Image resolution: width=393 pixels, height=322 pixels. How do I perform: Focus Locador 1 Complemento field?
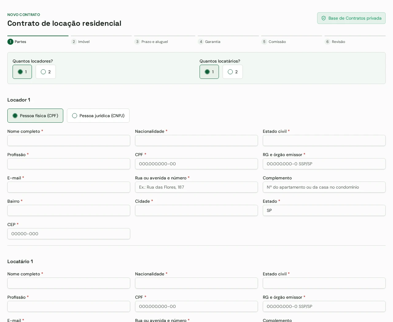tap(324, 187)
